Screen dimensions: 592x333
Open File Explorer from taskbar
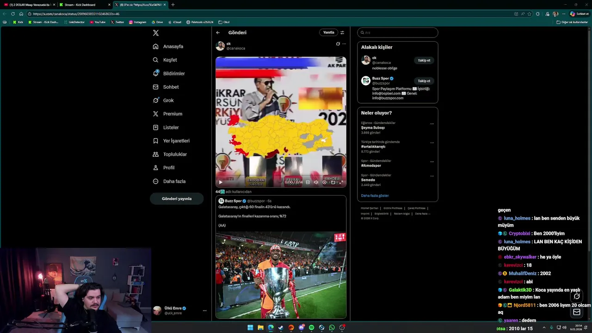[260, 327]
